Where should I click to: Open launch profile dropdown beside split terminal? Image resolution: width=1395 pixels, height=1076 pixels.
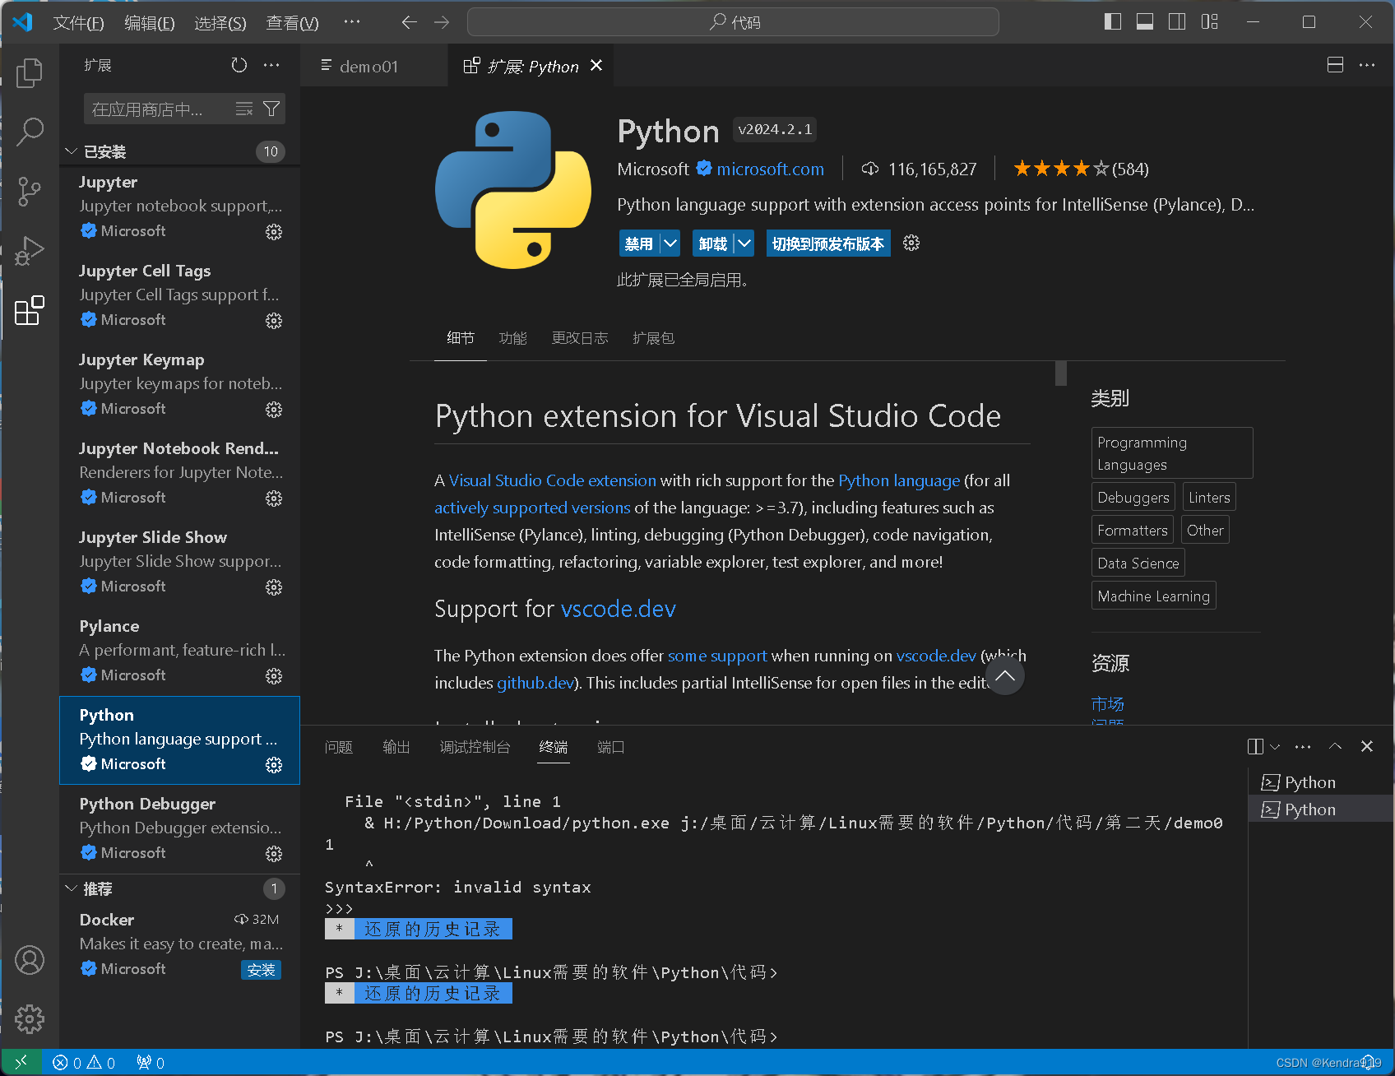(1275, 746)
